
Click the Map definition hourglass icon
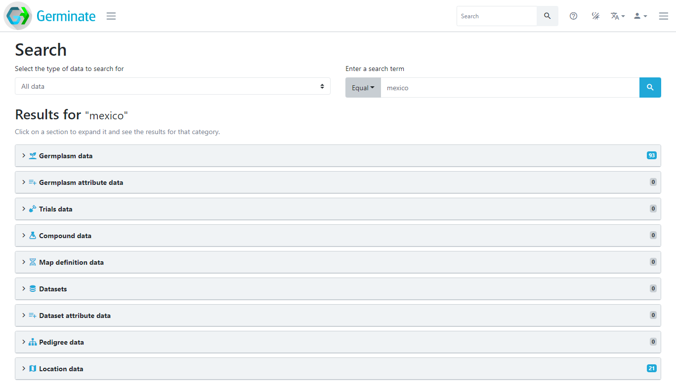32,262
